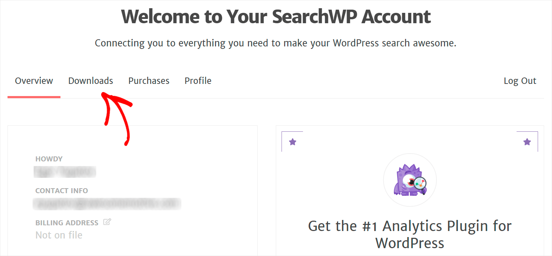Click the CONTACT INFO section label
The width and height of the screenshot is (552, 256).
[62, 191]
